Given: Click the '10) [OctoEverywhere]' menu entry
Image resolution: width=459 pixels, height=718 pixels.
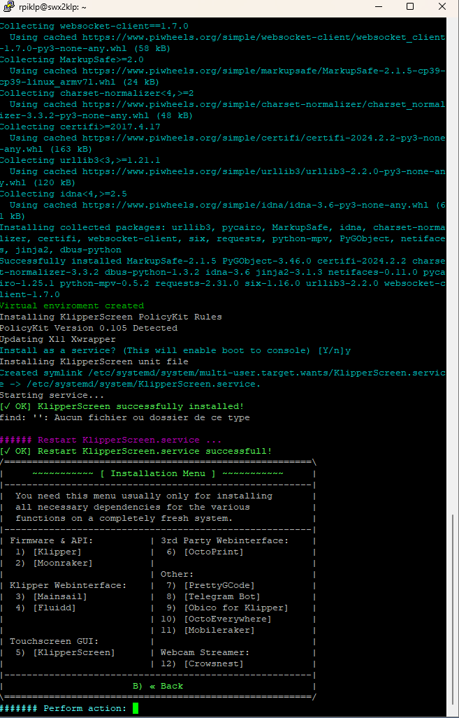Looking at the screenshot, I should tap(216, 619).
